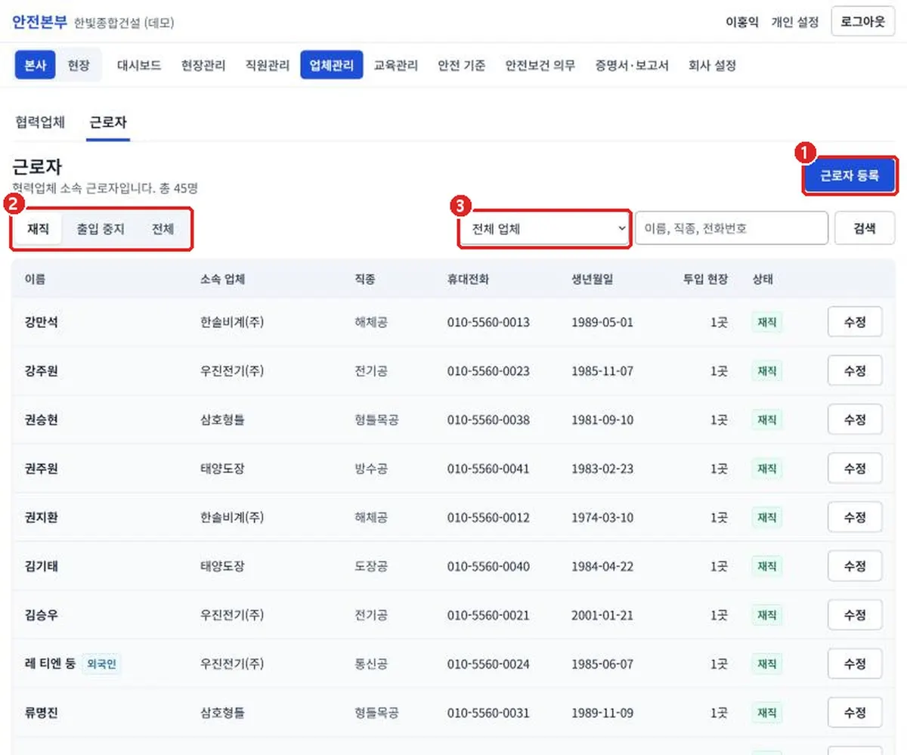Click the 근로자 등록 button

point(850,176)
